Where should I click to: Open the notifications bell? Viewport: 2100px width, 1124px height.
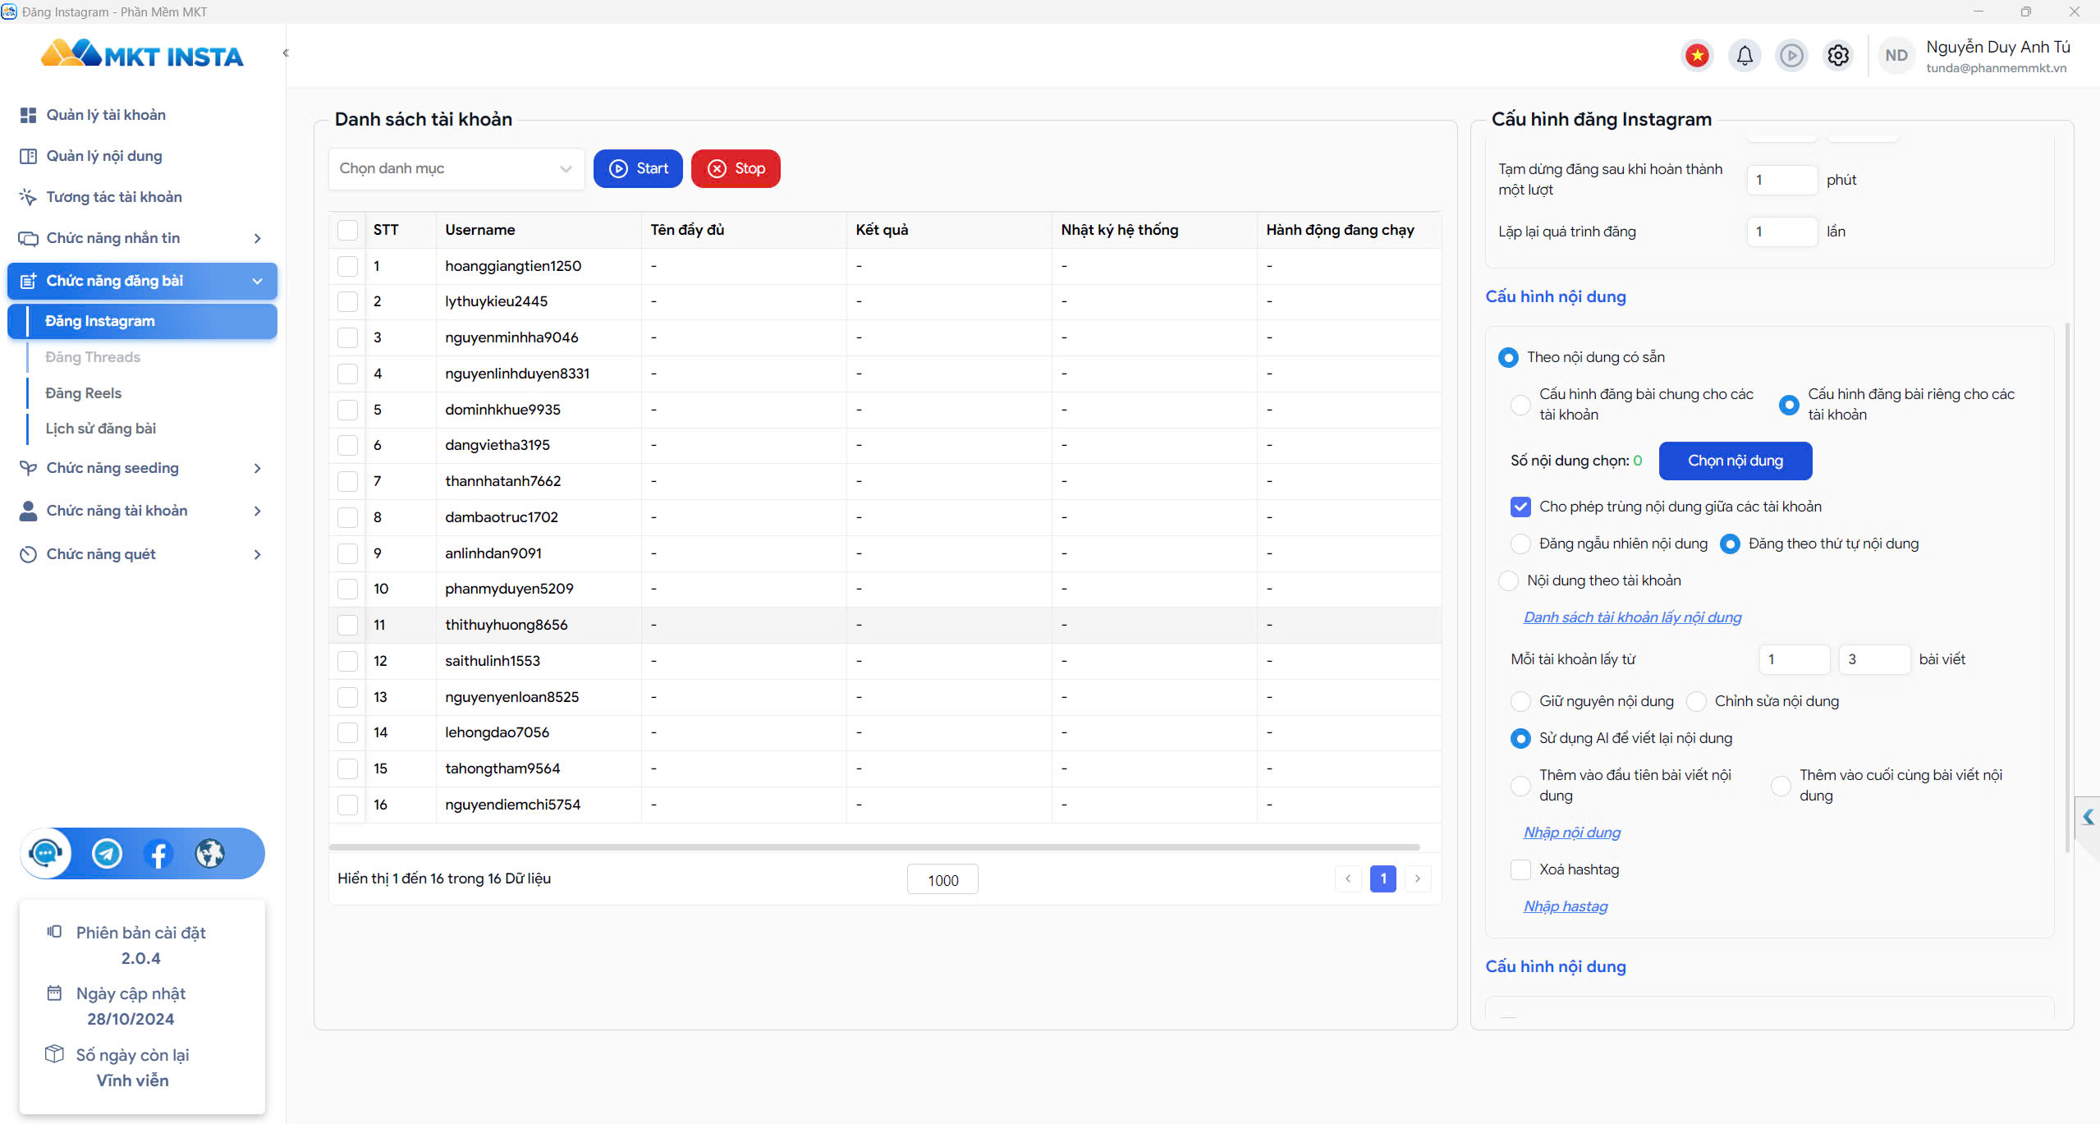coord(1745,56)
